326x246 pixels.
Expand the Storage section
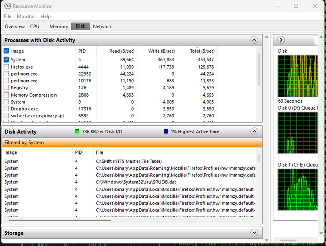(254, 232)
